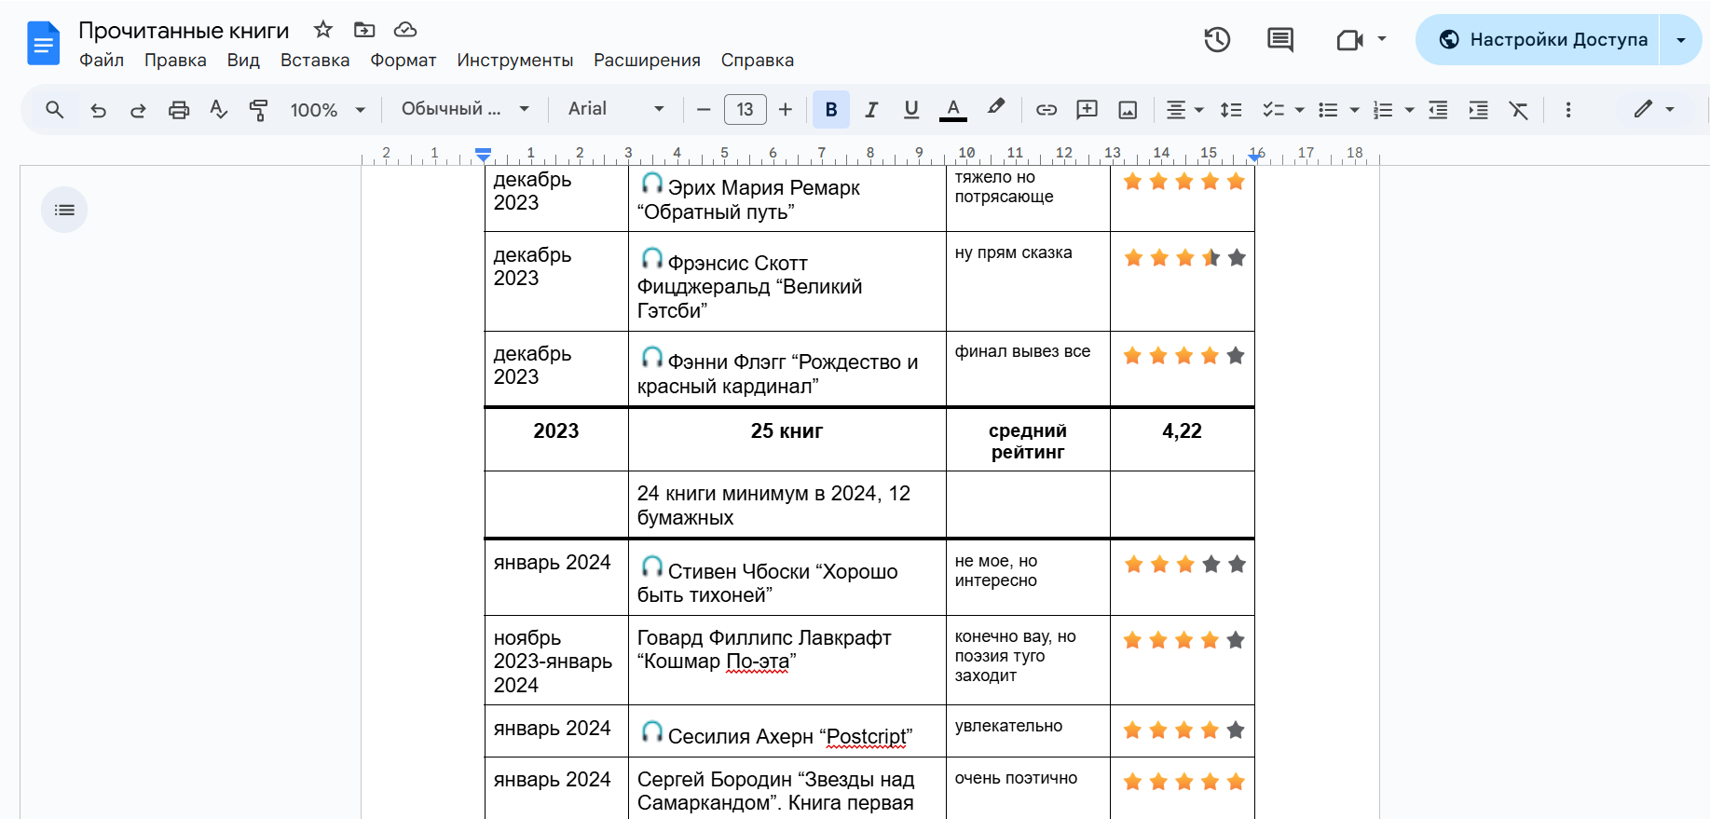Star the document Прочитанные книги
The height and width of the screenshot is (819, 1710).
(323, 30)
